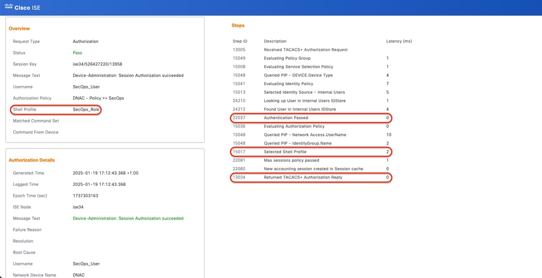The height and width of the screenshot is (278, 542).
Task: Click step 15049 Evaluating Policy Group
Action: [x=311, y=59]
